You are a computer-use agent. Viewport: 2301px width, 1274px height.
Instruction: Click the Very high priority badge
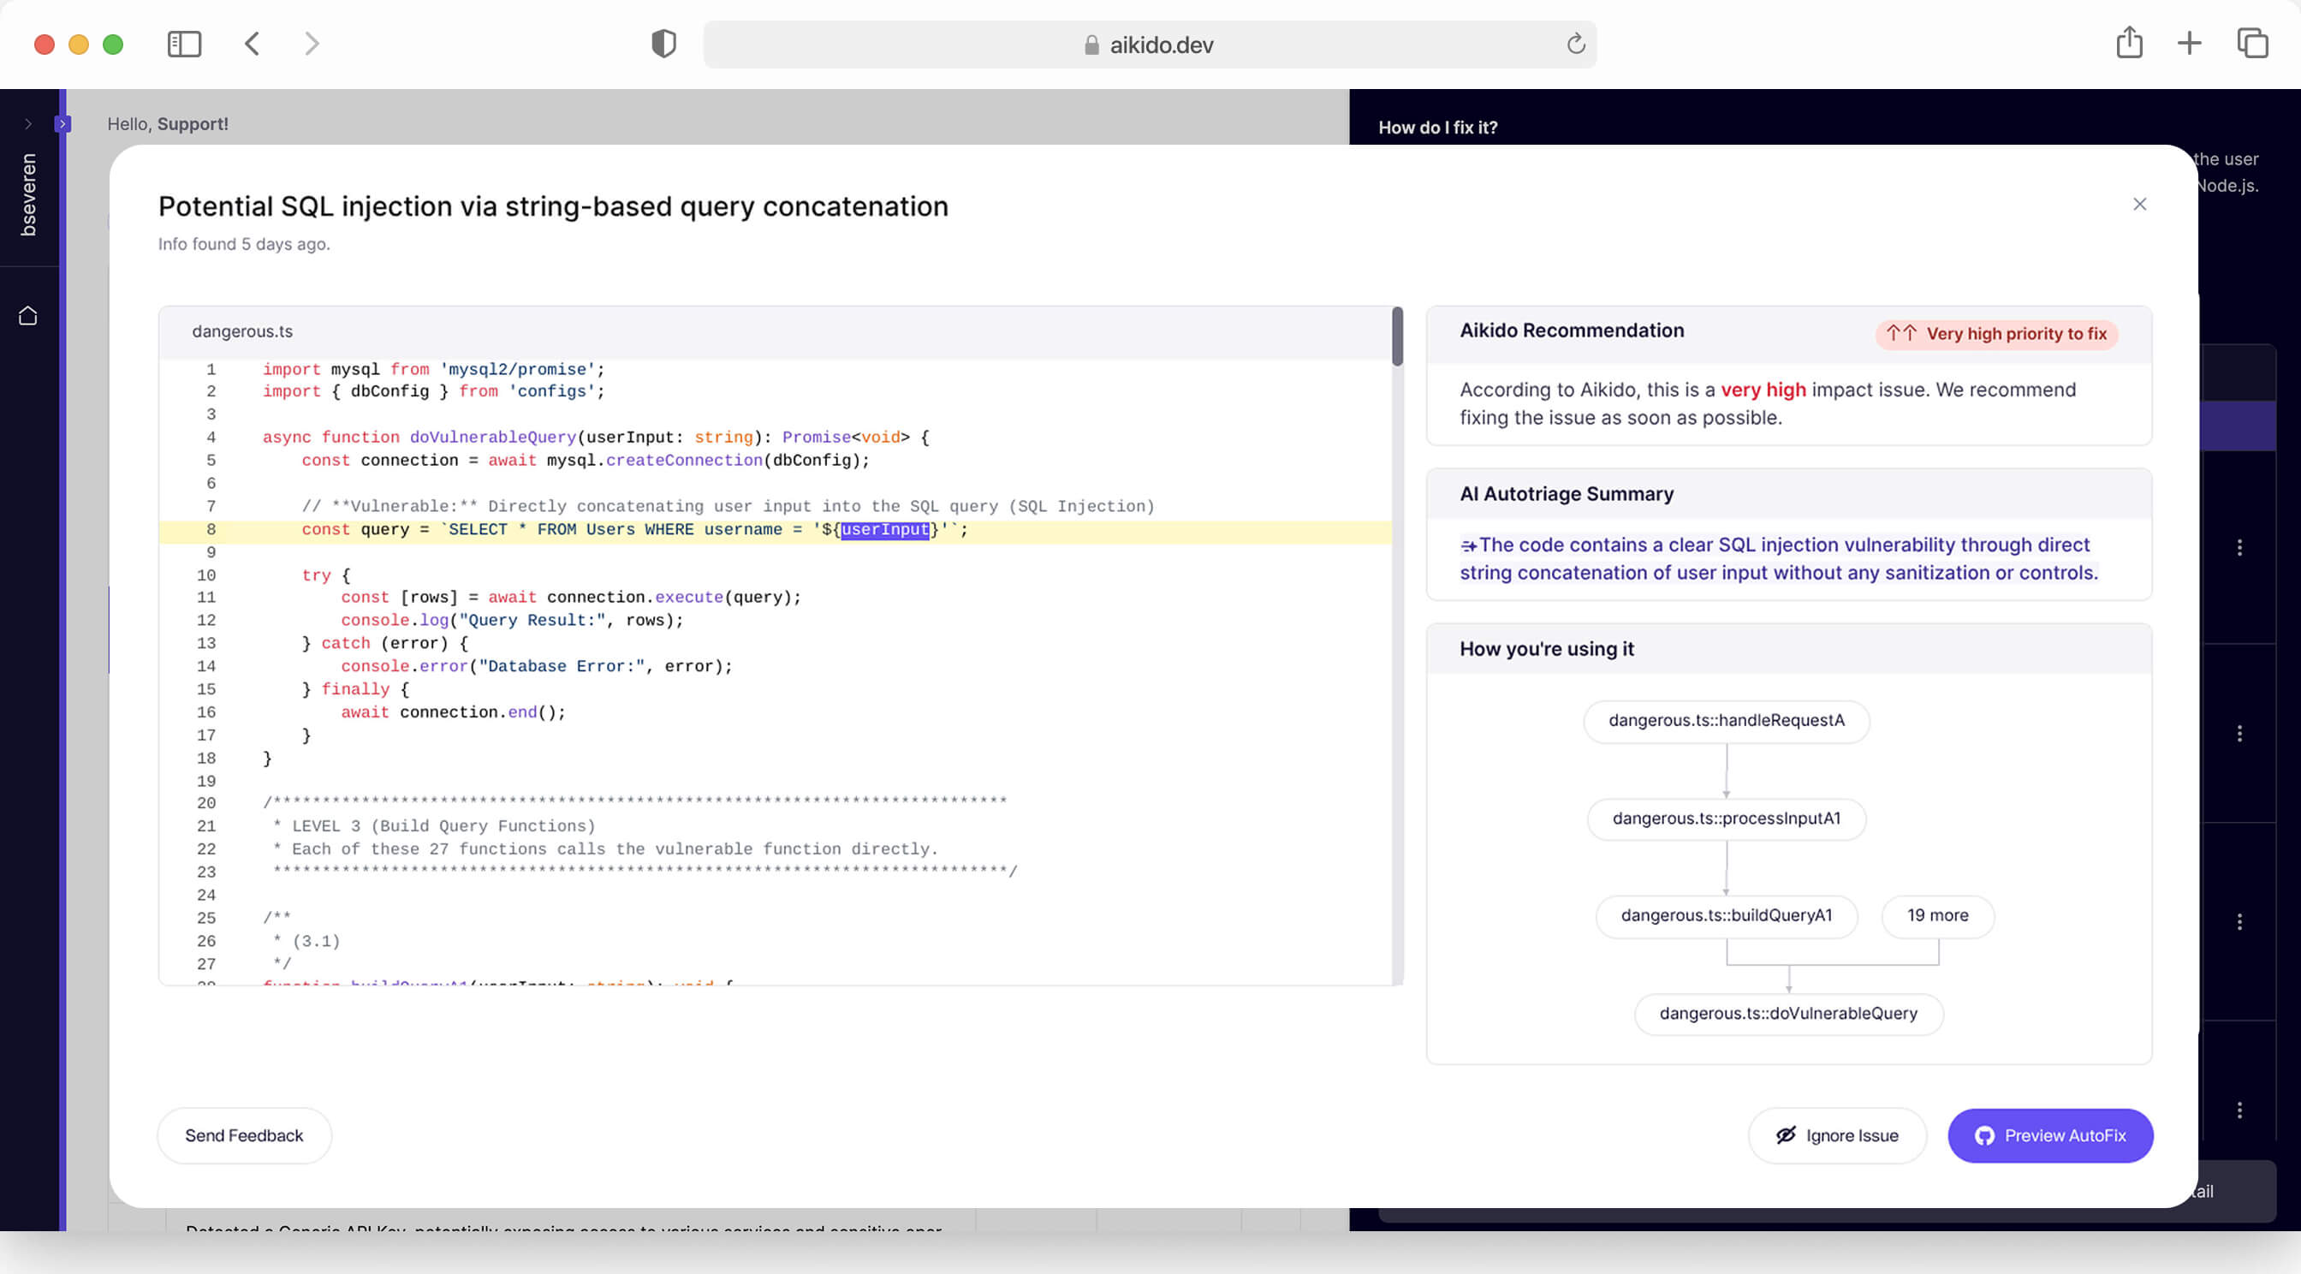[1995, 334]
